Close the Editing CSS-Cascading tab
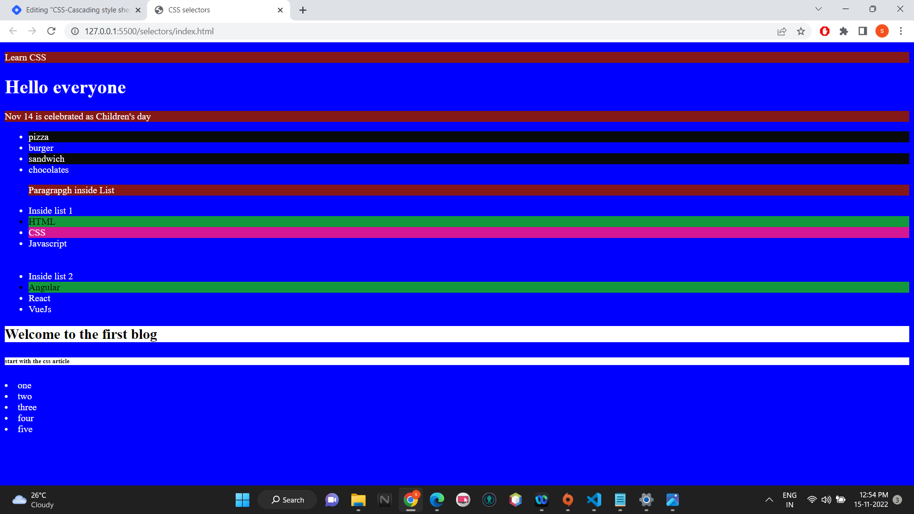The width and height of the screenshot is (914, 514). (x=138, y=10)
